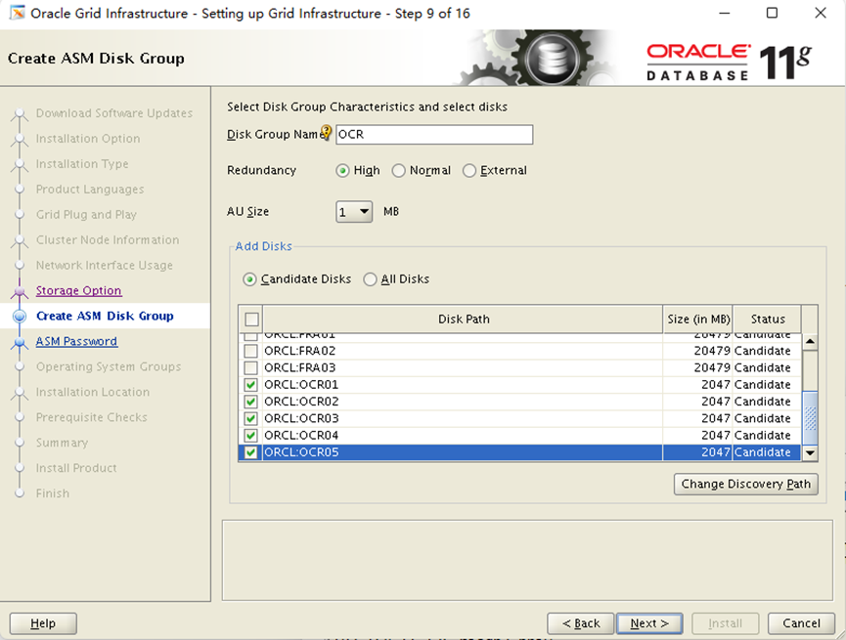Click the Change Discovery Path button

pyautogui.click(x=745, y=485)
